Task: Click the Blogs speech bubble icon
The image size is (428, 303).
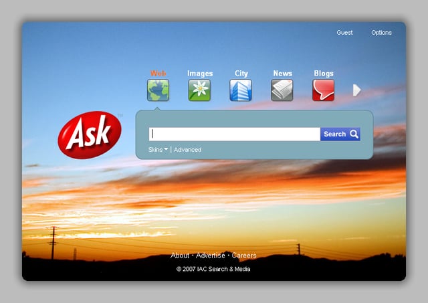Action: [324, 90]
